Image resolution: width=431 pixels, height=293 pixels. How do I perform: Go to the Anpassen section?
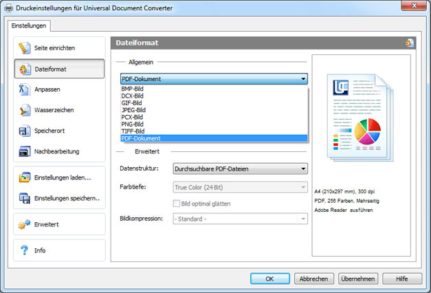59,89
